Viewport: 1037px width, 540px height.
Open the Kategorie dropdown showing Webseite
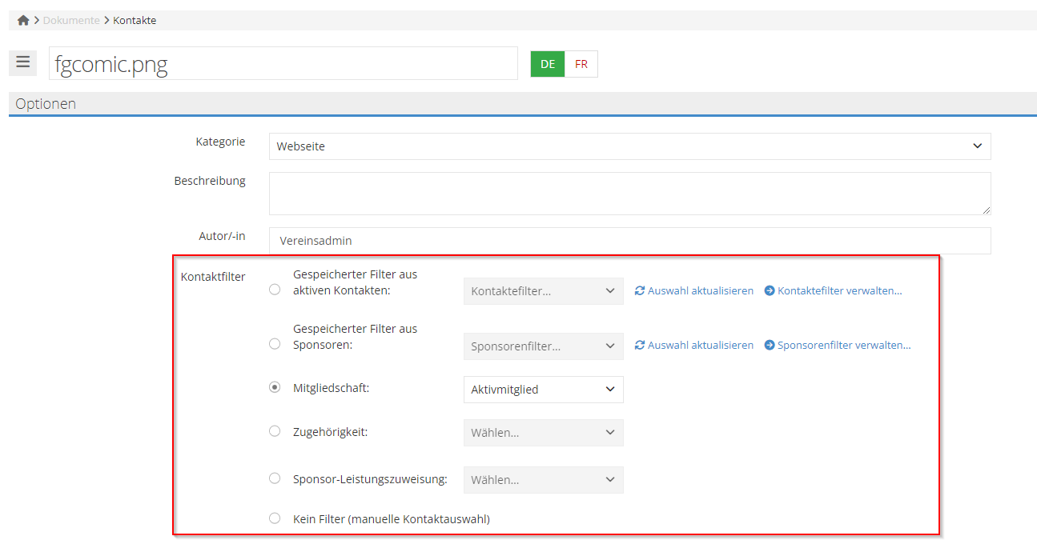point(629,146)
